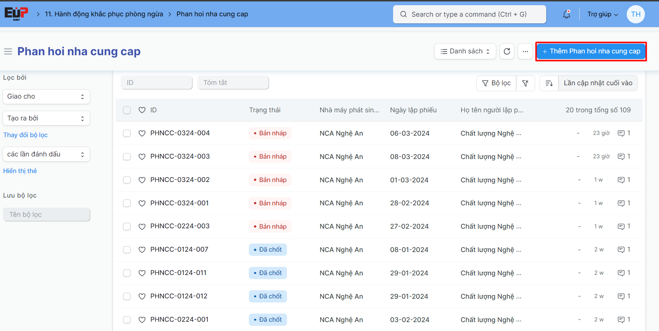
Task: Toggle the sidebar hamburger icon
Action: [x=8, y=52]
